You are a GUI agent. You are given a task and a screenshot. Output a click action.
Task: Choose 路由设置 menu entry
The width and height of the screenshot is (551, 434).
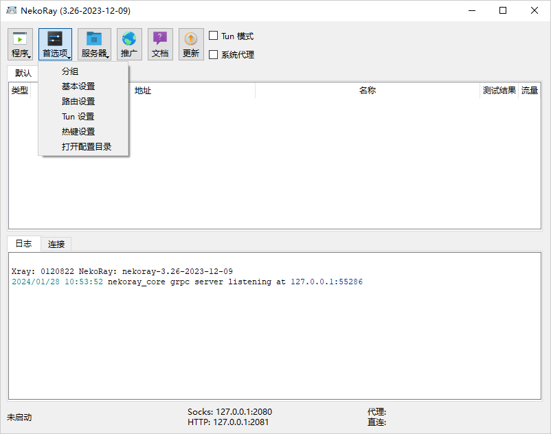pos(78,102)
